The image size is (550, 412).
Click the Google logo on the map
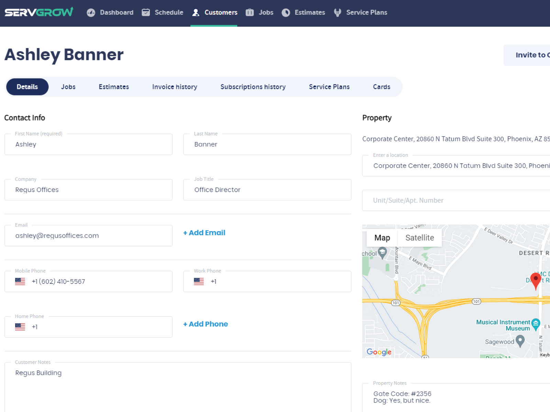click(379, 352)
